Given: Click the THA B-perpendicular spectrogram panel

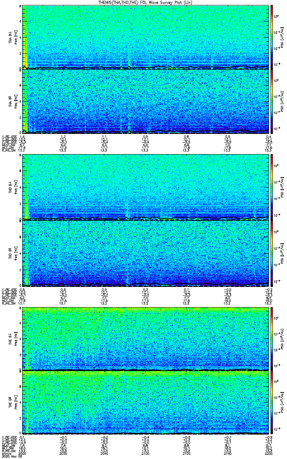Looking at the screenshot, I should [x=145, y=37].
